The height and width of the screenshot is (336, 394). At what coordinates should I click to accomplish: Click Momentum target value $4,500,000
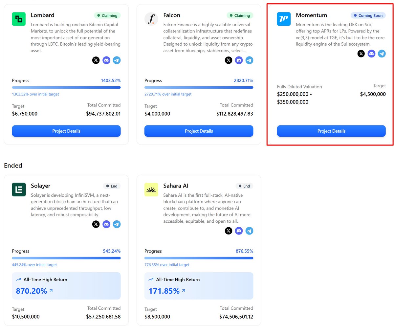coord(373,94)
